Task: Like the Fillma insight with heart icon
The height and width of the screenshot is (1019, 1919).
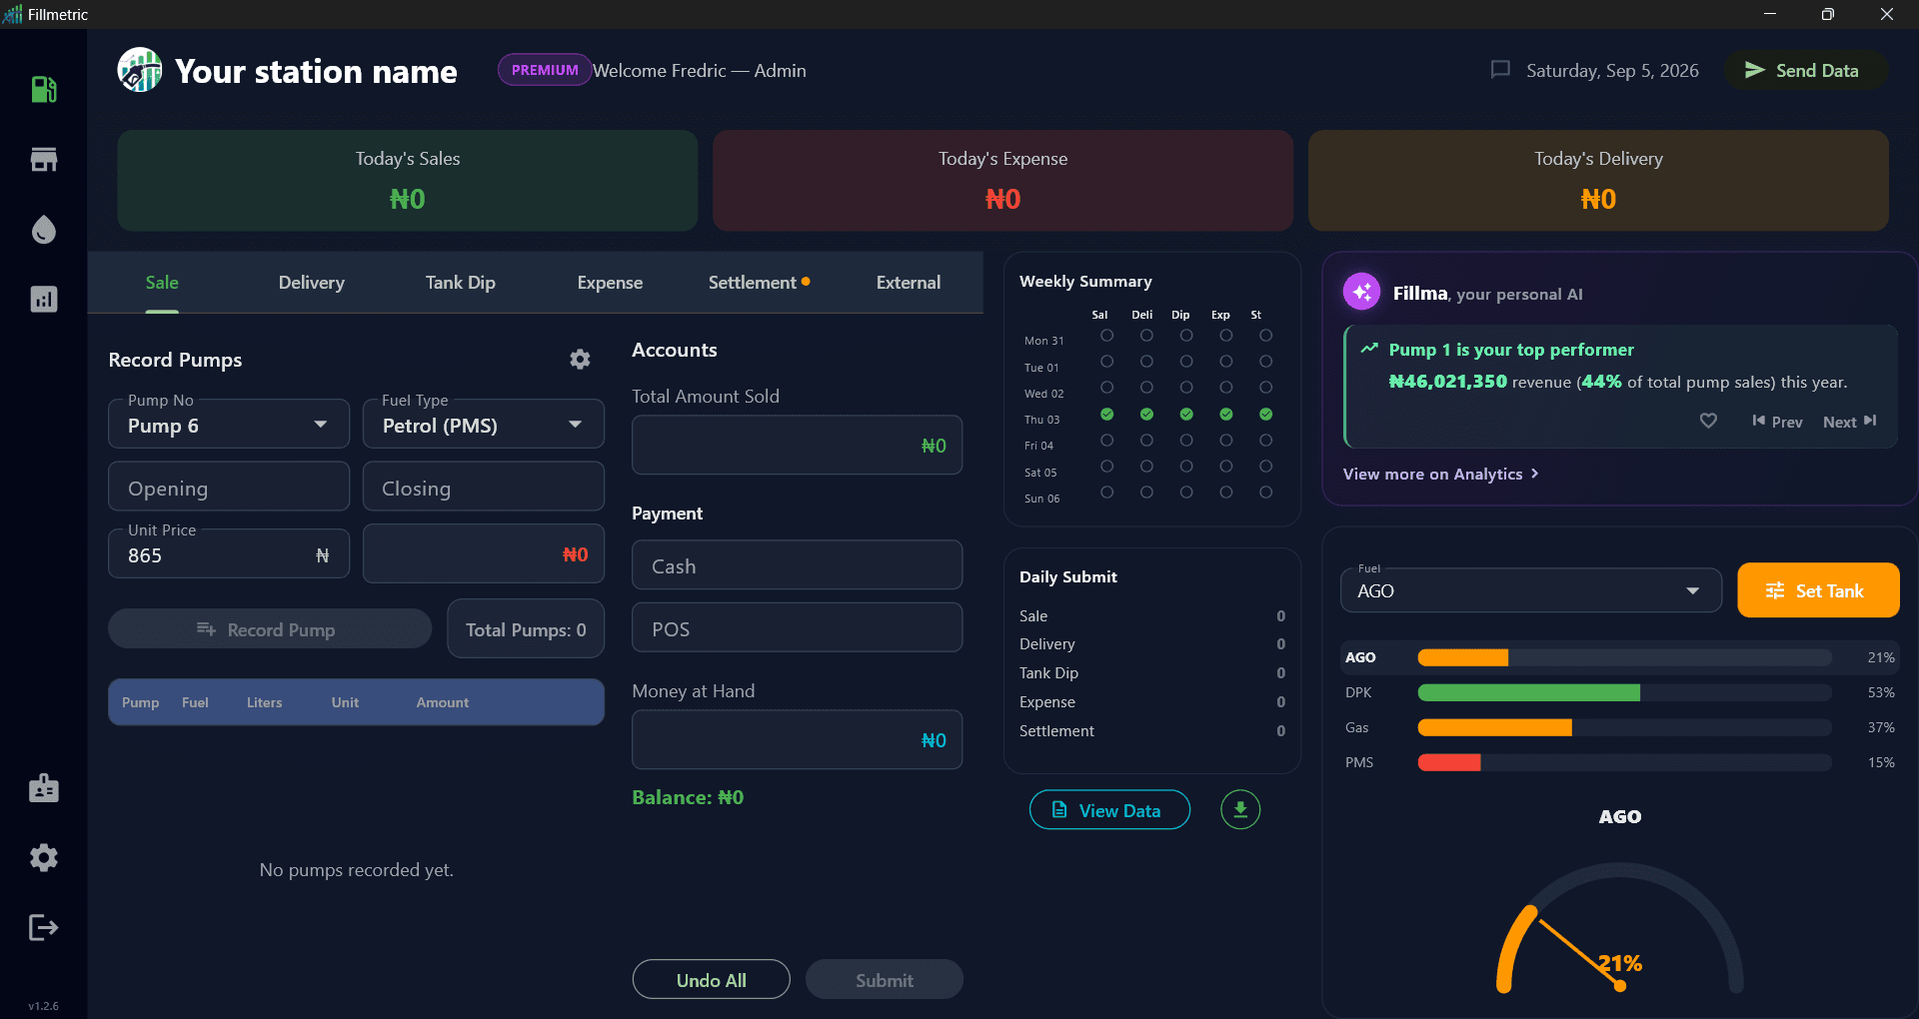Action: coord(1708,422)
